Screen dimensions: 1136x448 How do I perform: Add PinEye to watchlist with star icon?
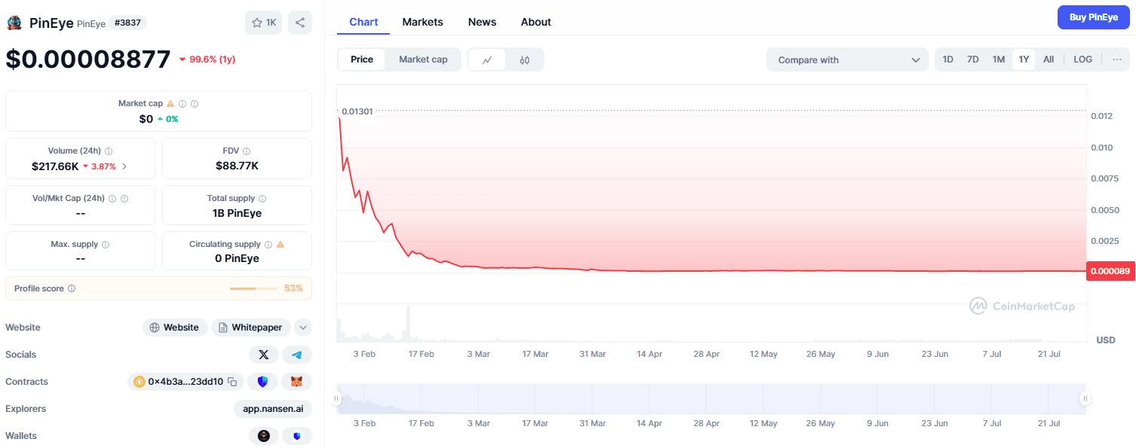pyautogui.click(x=263, y=23)
